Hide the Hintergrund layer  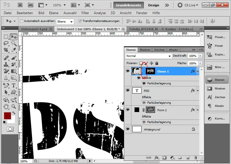point(128,129)
